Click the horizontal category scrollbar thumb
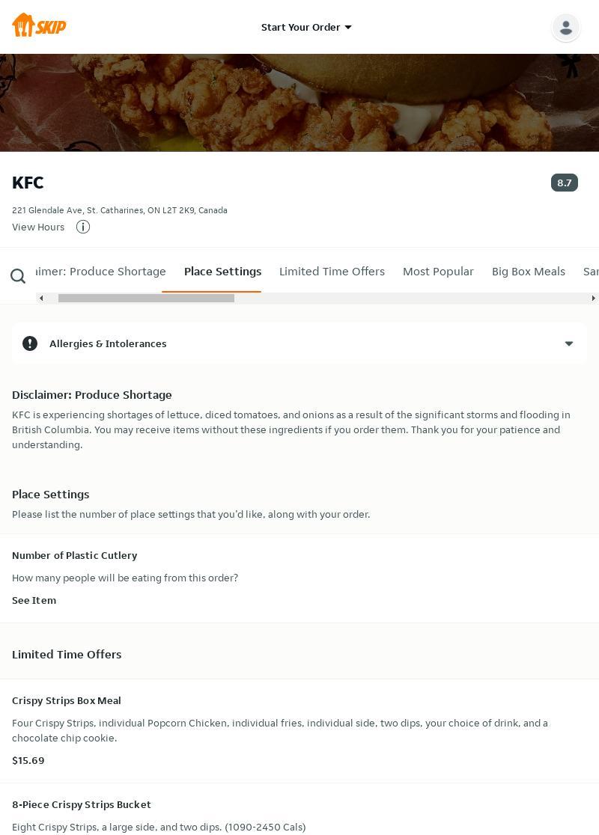The height and width of the screenshot is (835, 599). 146,298
